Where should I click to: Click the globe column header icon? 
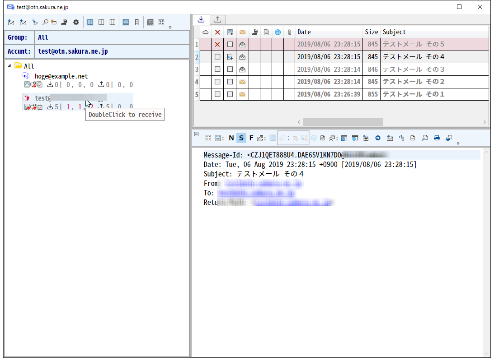[278, 32]
